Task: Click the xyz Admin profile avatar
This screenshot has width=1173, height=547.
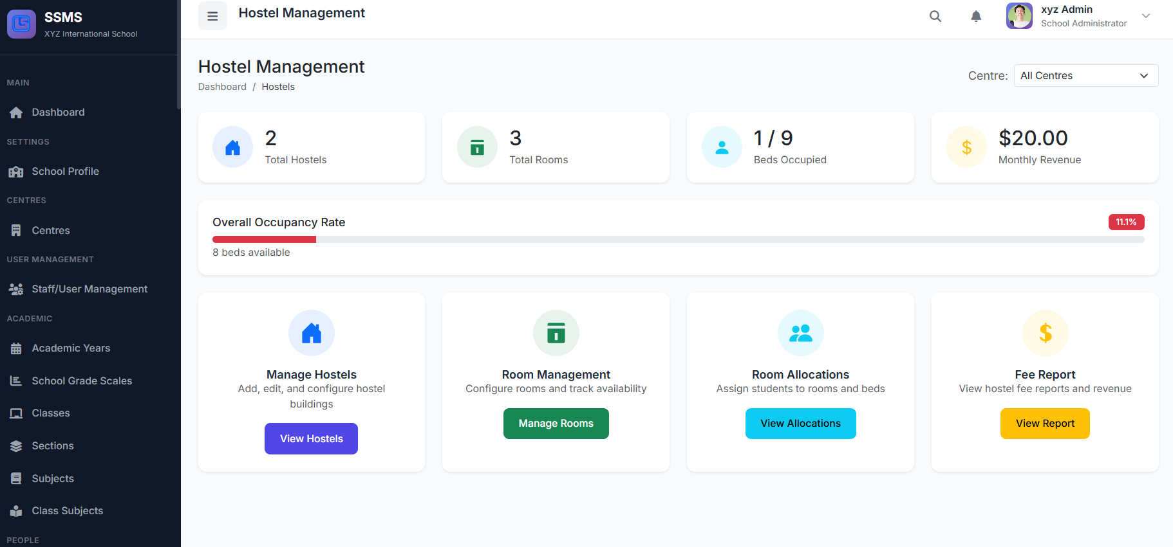Action: 1019,16
